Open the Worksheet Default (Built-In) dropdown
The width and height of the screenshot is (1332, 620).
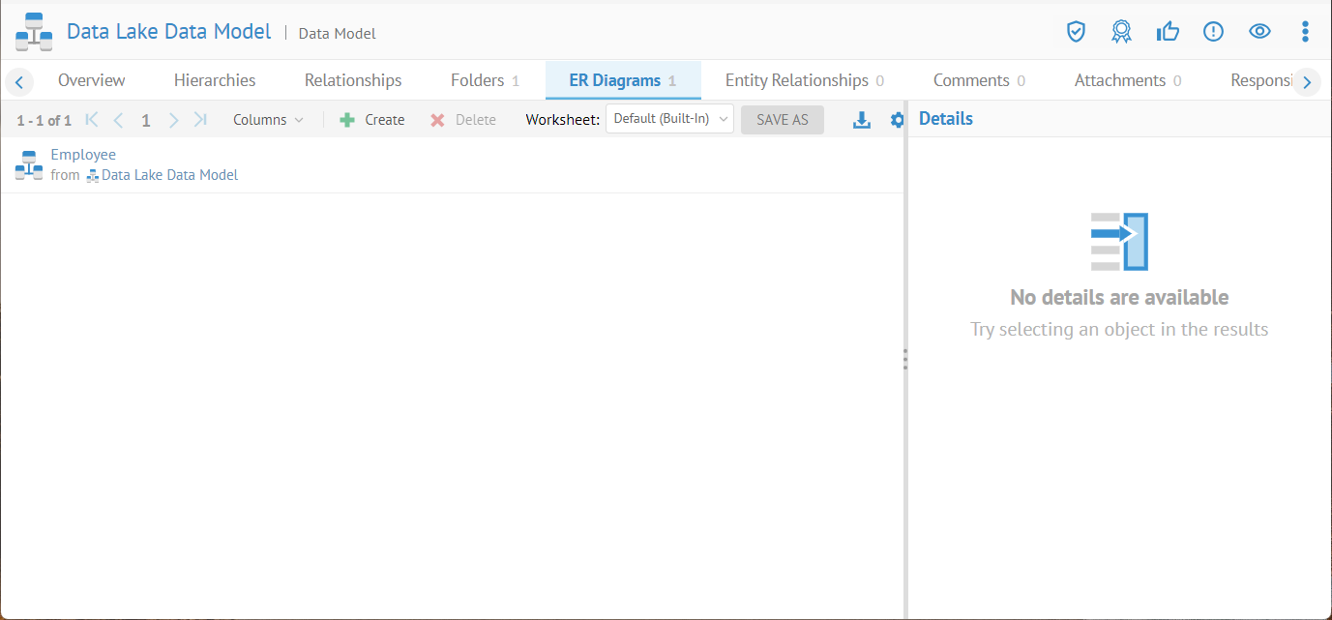coord(669,119)
